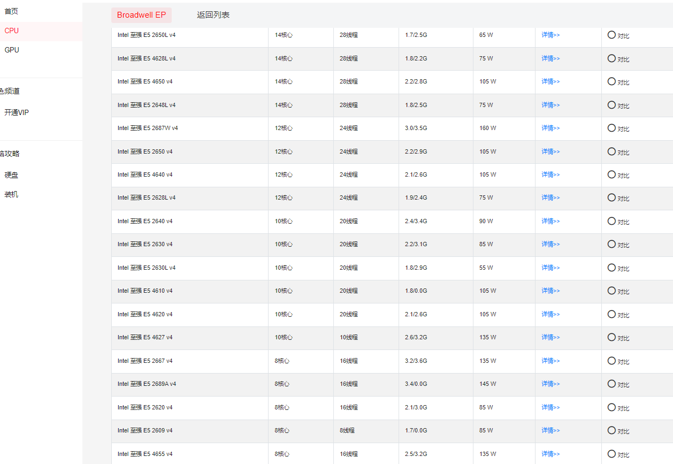View details of E5 2630L v4

(x=550, y=268)
